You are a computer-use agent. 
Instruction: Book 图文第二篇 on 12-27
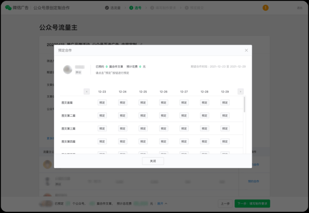click(184, 116)
